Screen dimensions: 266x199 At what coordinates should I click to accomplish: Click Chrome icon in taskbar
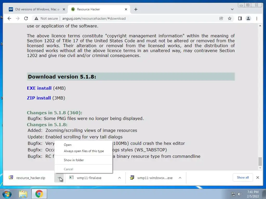[39, 194]
